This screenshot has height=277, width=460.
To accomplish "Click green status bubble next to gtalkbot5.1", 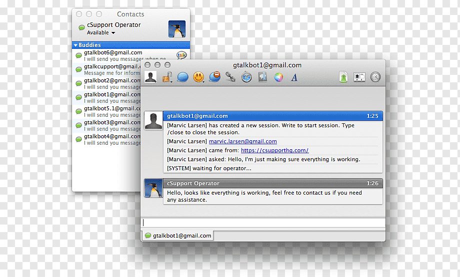I will (78, 111).
